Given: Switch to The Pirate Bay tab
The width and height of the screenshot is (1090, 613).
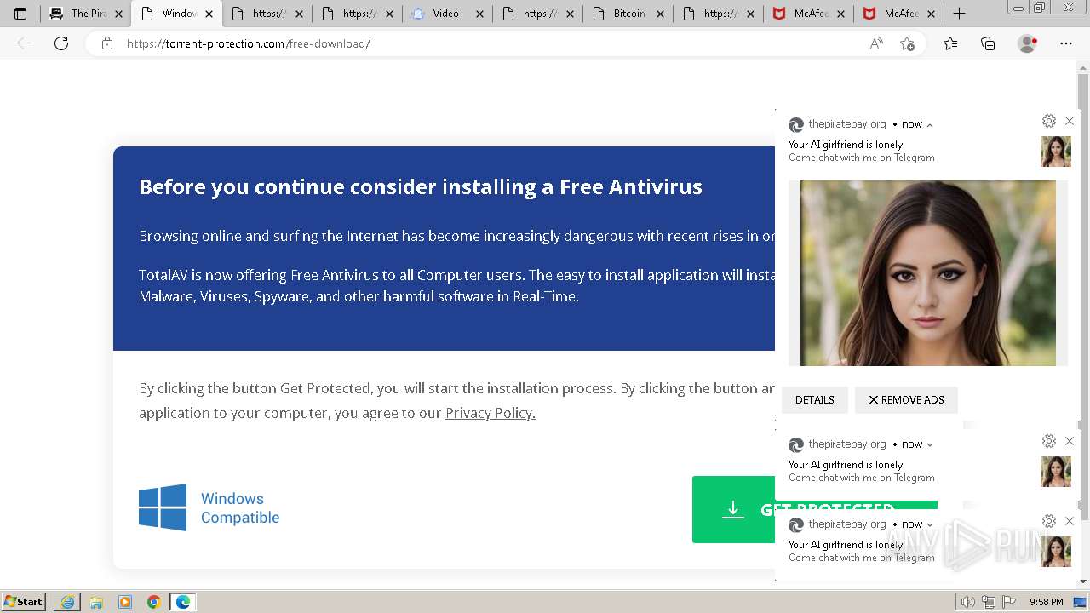Looking at the screenshot, I should (89, 14).
